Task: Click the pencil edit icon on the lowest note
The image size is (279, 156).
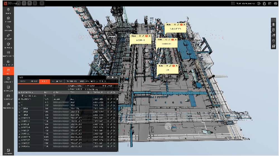Action: pos(170,66)
